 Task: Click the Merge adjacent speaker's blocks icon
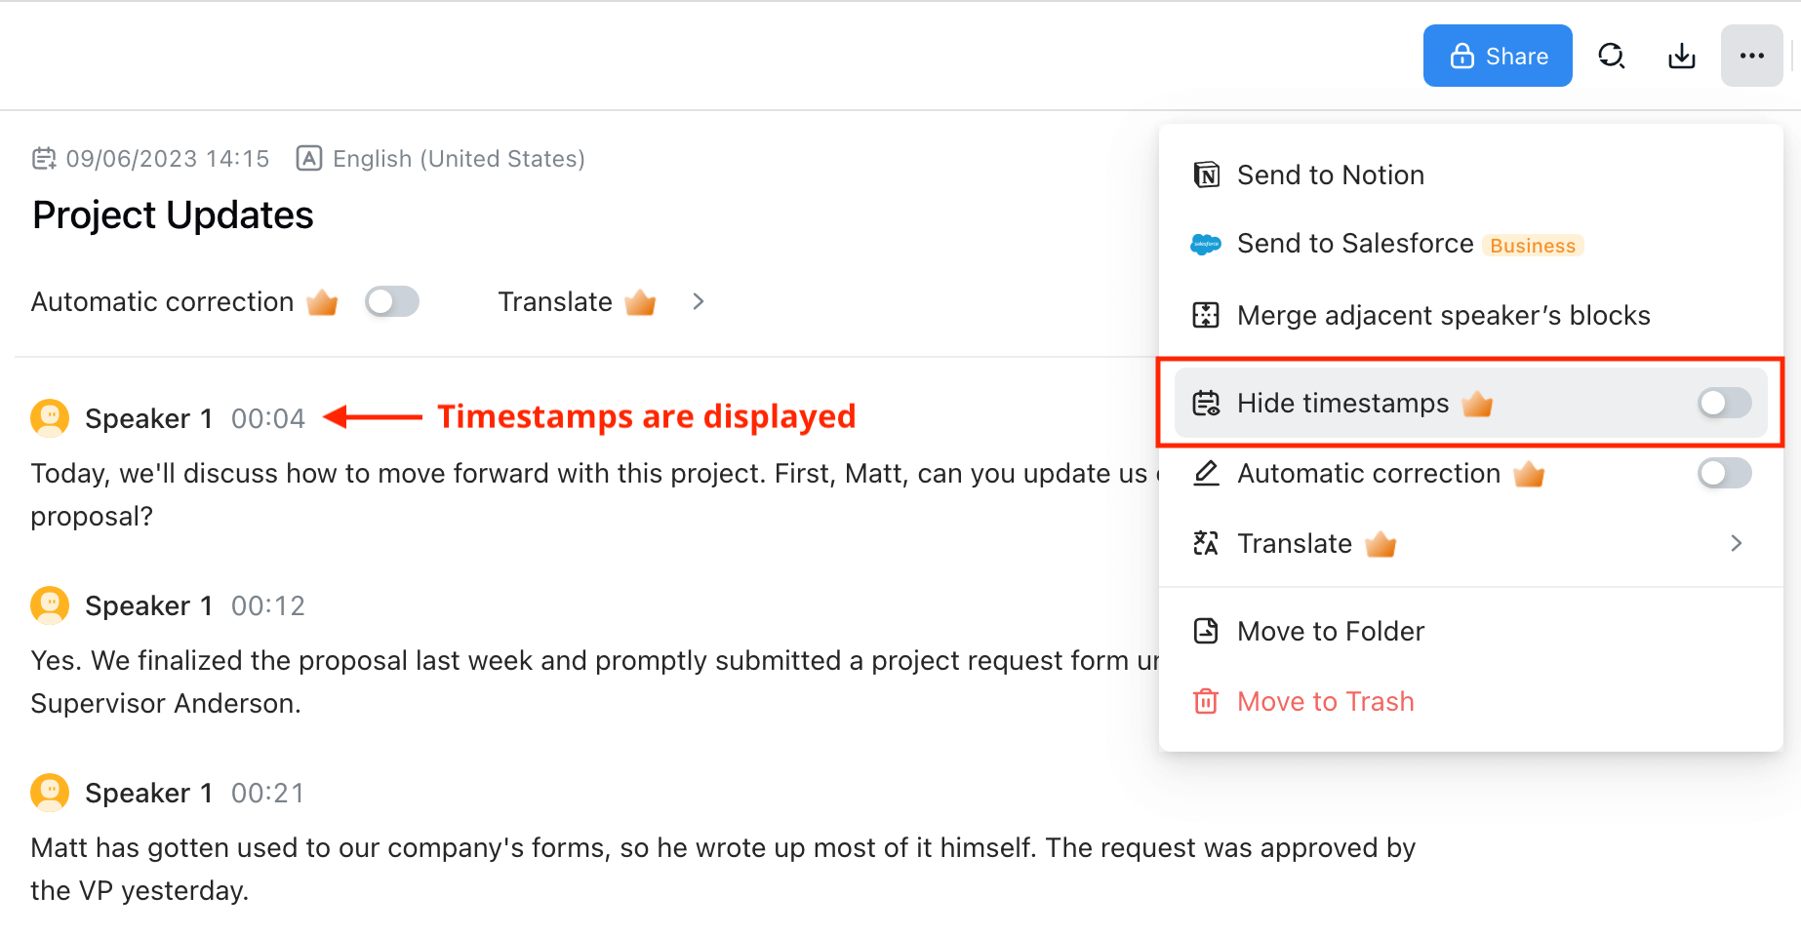coord(1207,315)
